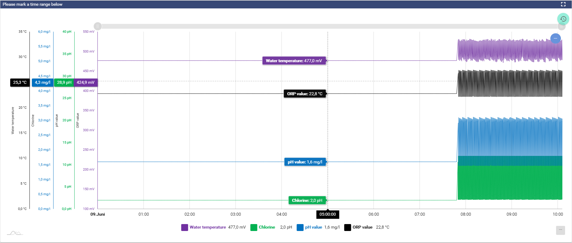Open the curve chart icon at bottom left
The width and height of the screenshot is (572, 243).
(x=15, y=233)
